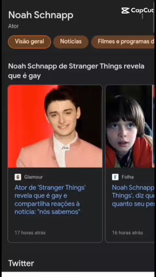Open Glamour article headline about 'Stranger Things' actor
The height and width of the screenshot is (277, 156).
pyautogui.click(x=50, y=199)
